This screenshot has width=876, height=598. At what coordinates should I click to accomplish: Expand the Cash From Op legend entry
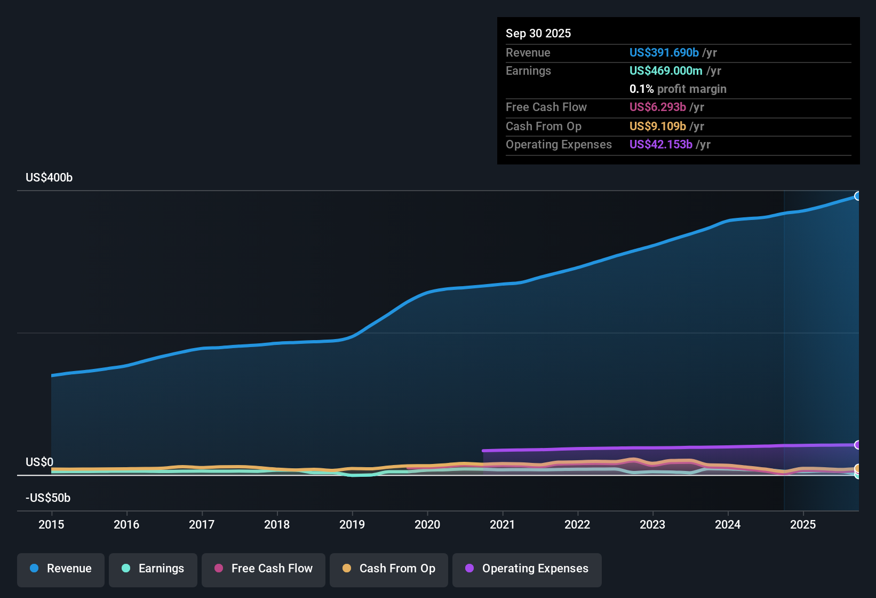coord(388,569)
